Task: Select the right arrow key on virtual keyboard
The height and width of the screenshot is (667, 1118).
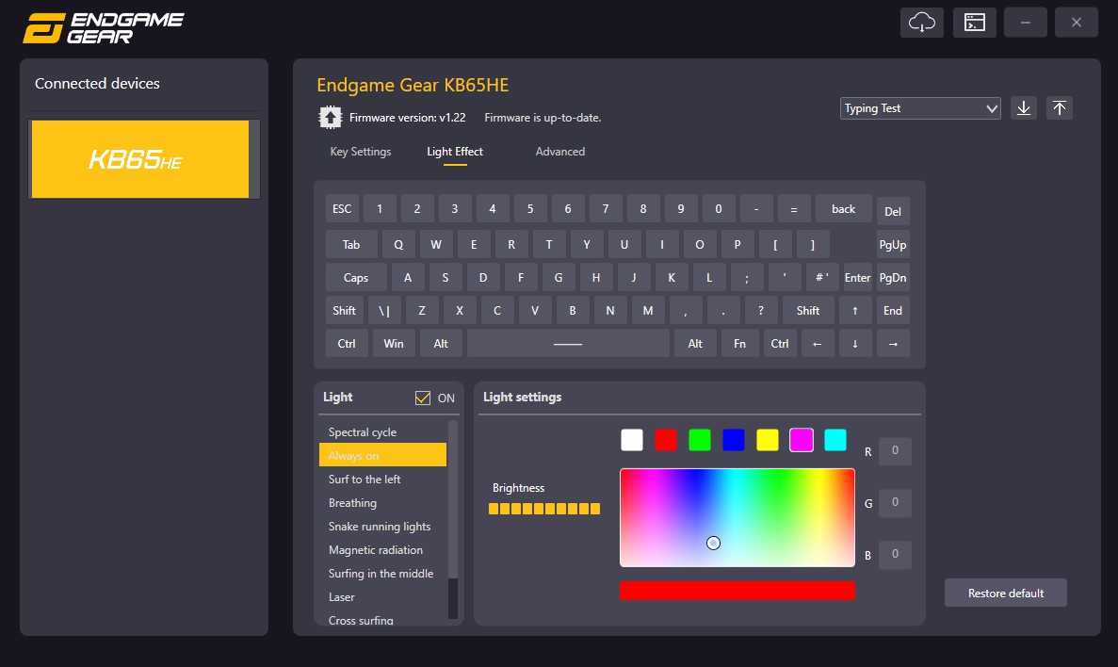Action: (893, 343)
